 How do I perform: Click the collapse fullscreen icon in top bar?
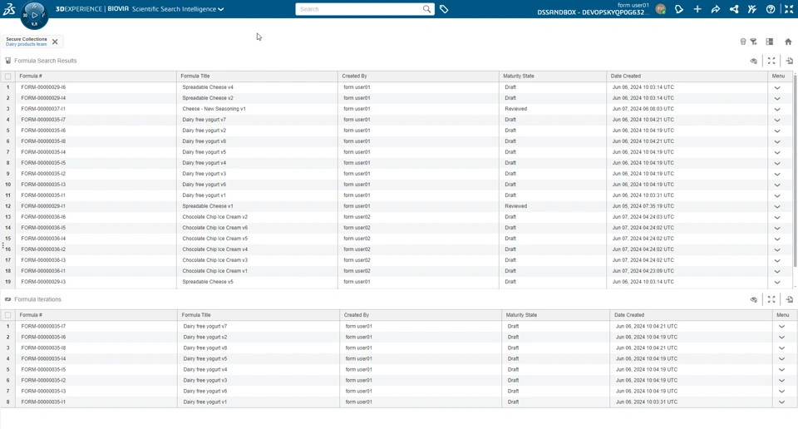tap(789, 9)
